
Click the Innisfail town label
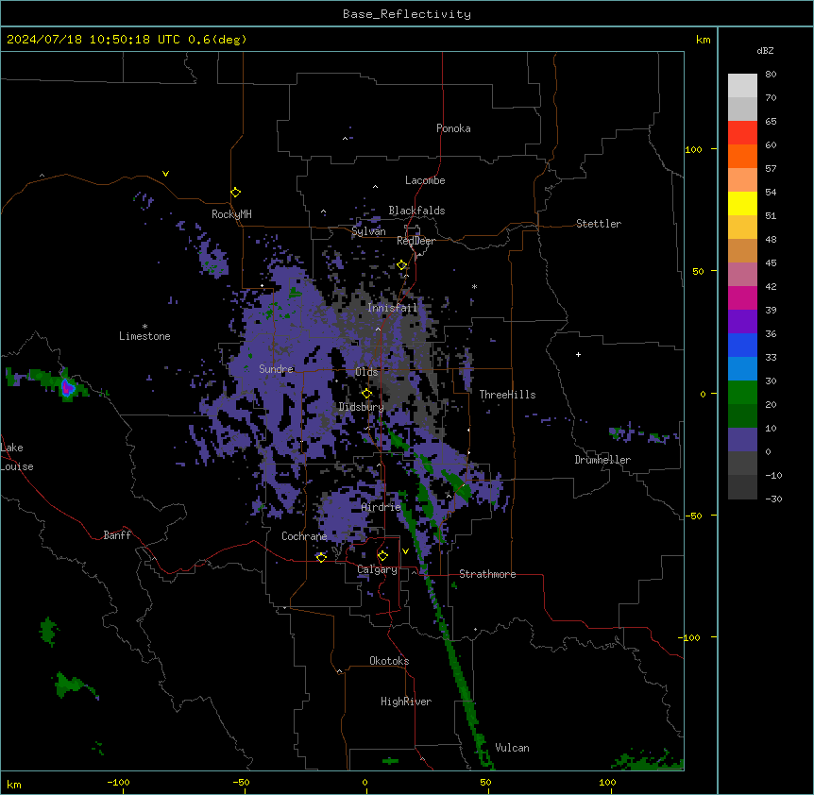click(x=393, y=308)
